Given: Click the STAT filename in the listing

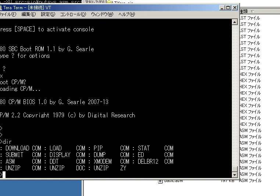Looking at the screenshot, I should (144, 148).
